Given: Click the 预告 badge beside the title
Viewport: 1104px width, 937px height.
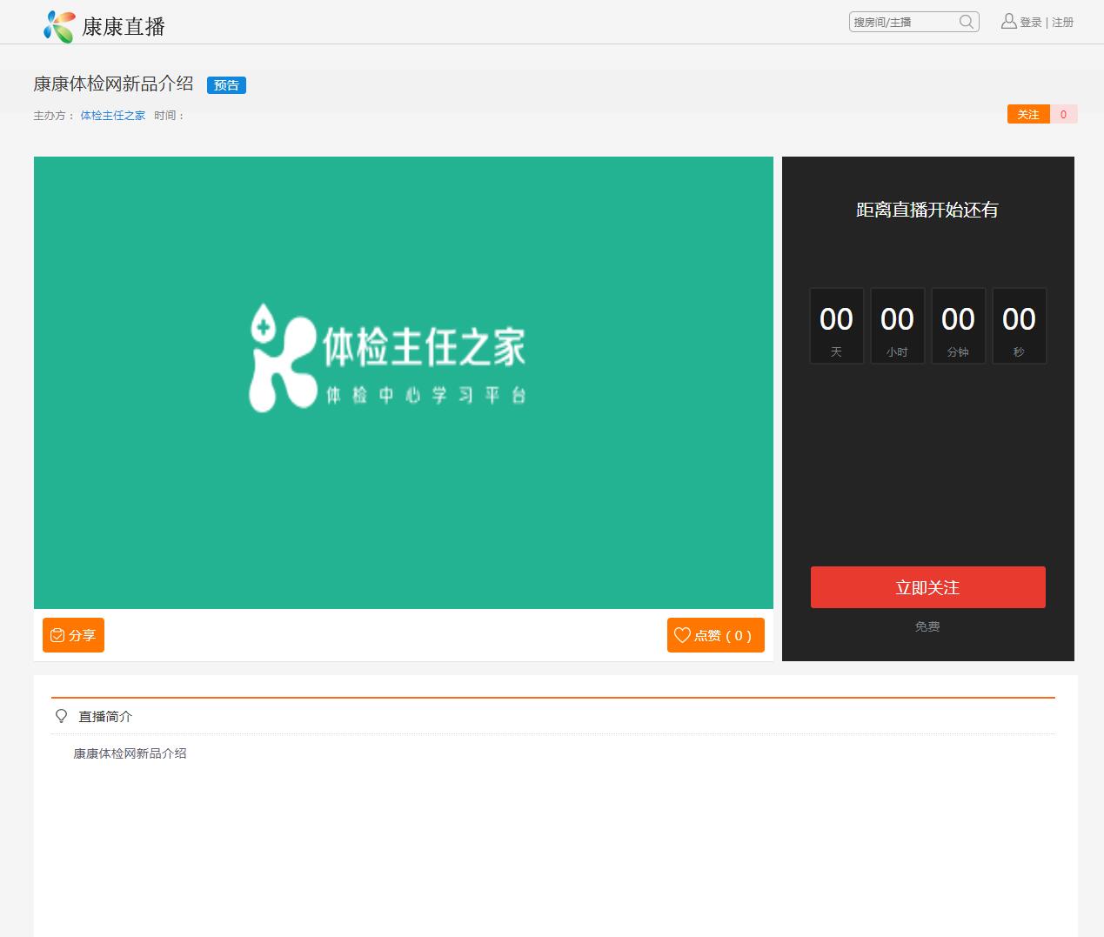Looking at the screenshot, I should pos(226,85).
